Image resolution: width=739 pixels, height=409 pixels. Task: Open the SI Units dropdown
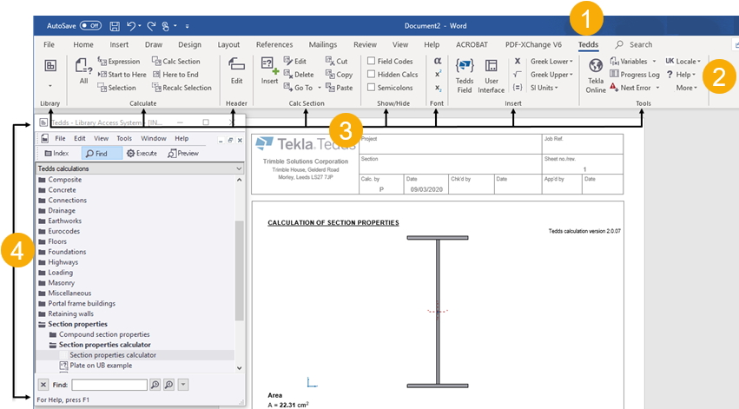[546, 88]
